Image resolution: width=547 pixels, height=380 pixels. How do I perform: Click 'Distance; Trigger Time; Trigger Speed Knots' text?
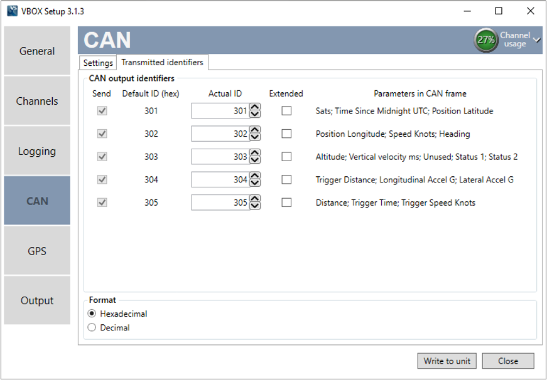396,203
